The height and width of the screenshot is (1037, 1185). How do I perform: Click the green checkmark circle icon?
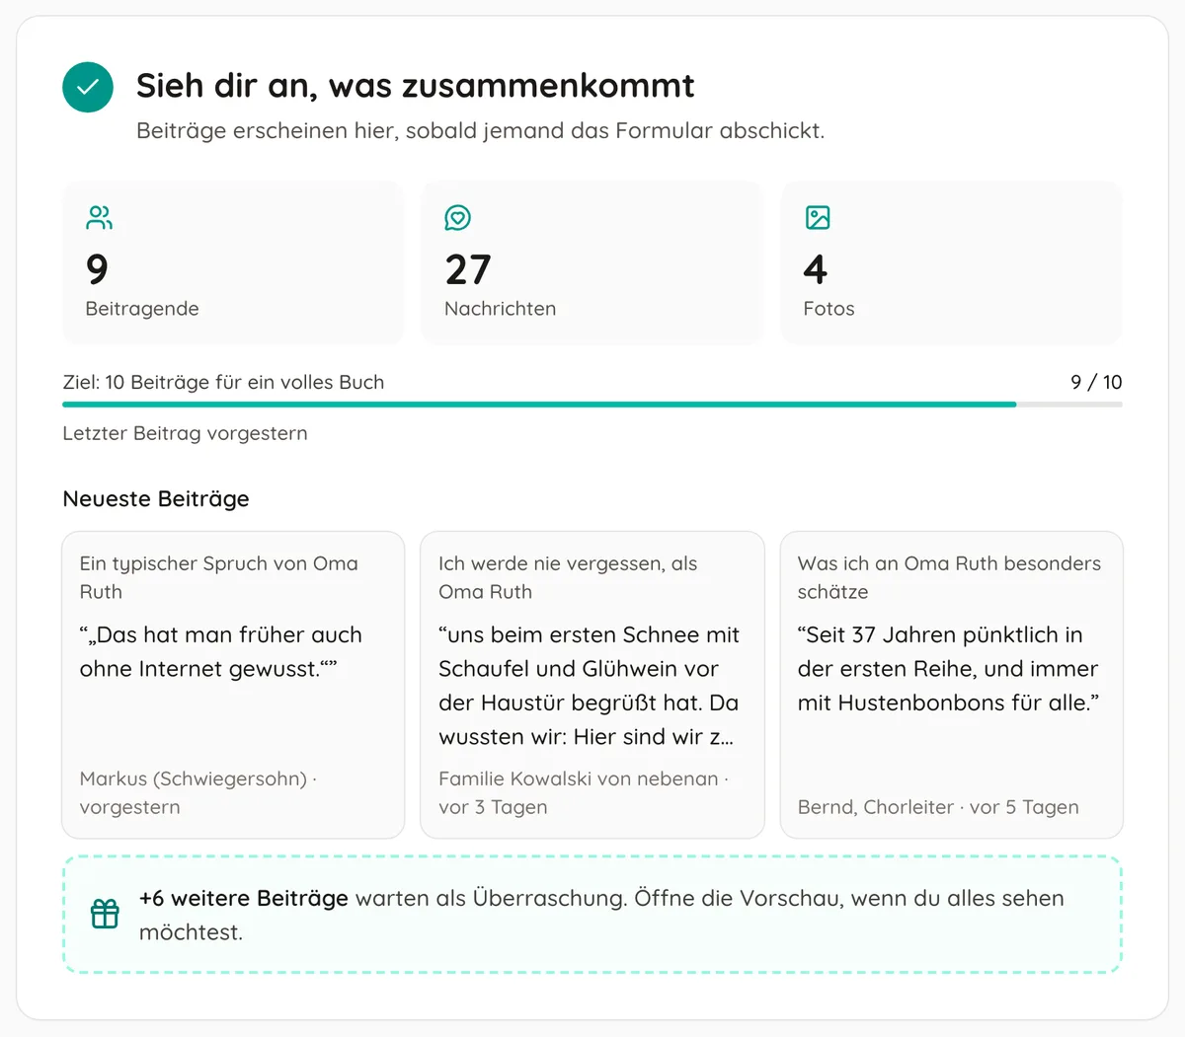(x=88, y=87)
